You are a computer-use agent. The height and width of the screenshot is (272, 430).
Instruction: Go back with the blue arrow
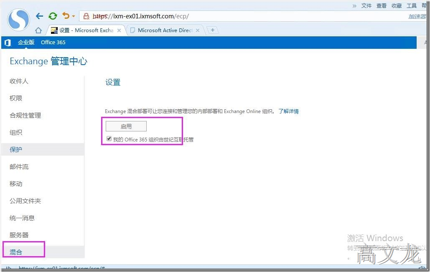point(39,16)
